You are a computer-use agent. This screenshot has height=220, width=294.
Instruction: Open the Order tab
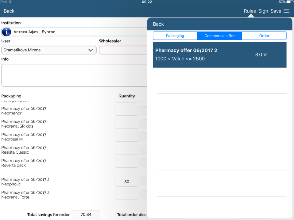(264, 36)
